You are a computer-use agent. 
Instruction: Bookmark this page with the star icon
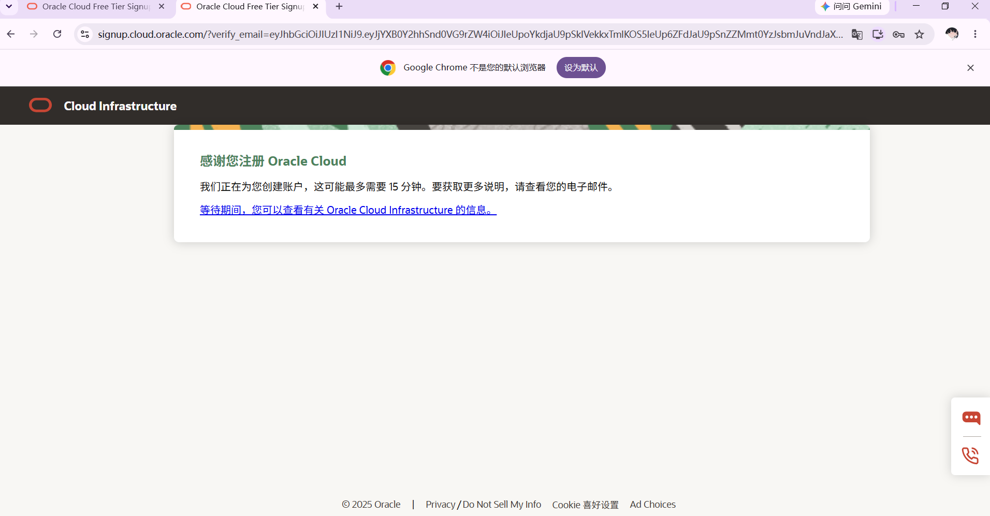[919, 34]
